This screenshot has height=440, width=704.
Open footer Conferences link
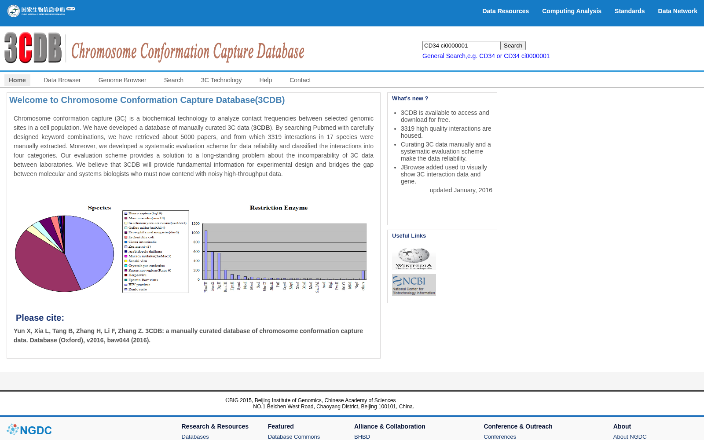coord(500,436)
